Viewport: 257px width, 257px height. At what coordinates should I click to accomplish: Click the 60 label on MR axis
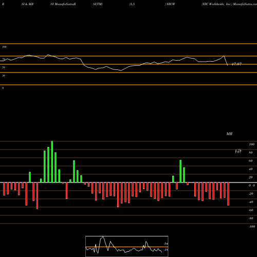[251, 161]
